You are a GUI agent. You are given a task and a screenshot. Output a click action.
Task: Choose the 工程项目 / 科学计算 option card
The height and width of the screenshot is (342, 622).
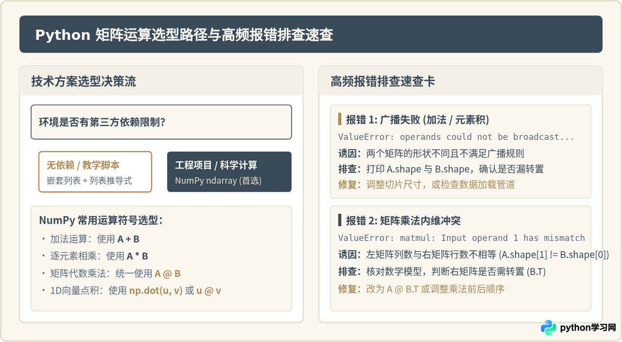coord(229,172)
